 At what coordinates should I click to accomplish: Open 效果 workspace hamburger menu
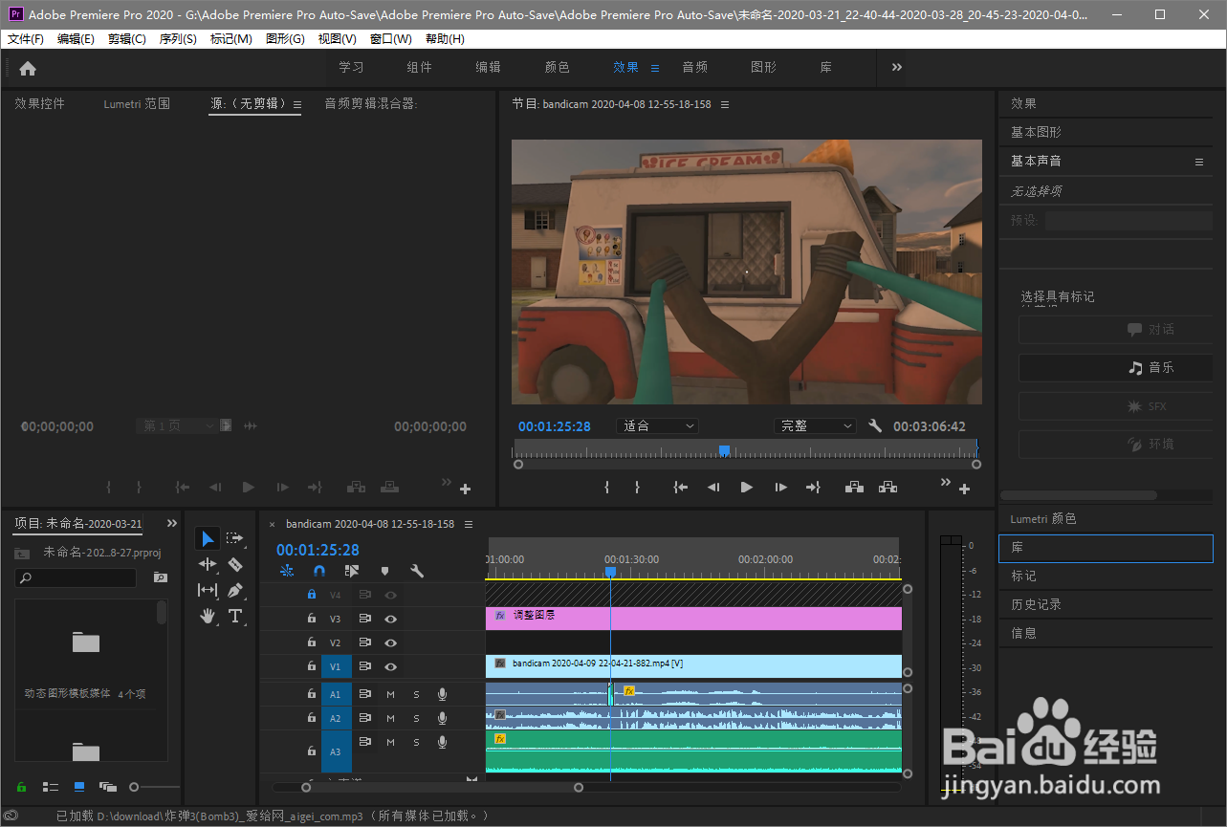tap(655, 68)
